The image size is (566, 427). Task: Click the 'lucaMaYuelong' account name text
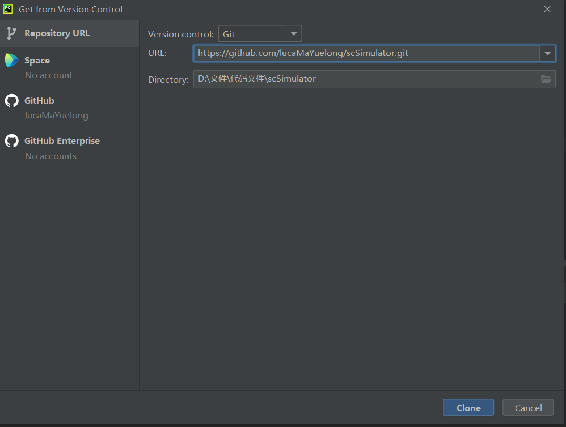(56, 116)
